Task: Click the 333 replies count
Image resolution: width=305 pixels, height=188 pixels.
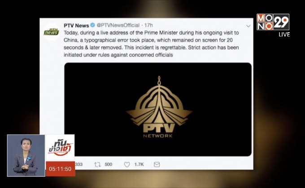Action: click(79, 165)
